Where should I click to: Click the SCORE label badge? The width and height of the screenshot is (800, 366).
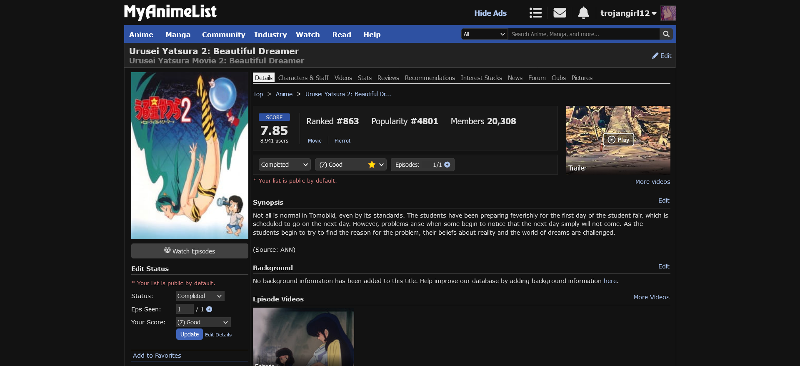click(x=274, y=118)
